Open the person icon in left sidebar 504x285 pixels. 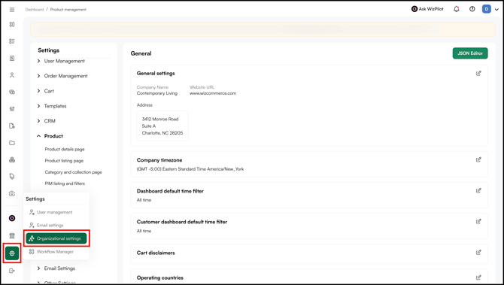[12, 75]
